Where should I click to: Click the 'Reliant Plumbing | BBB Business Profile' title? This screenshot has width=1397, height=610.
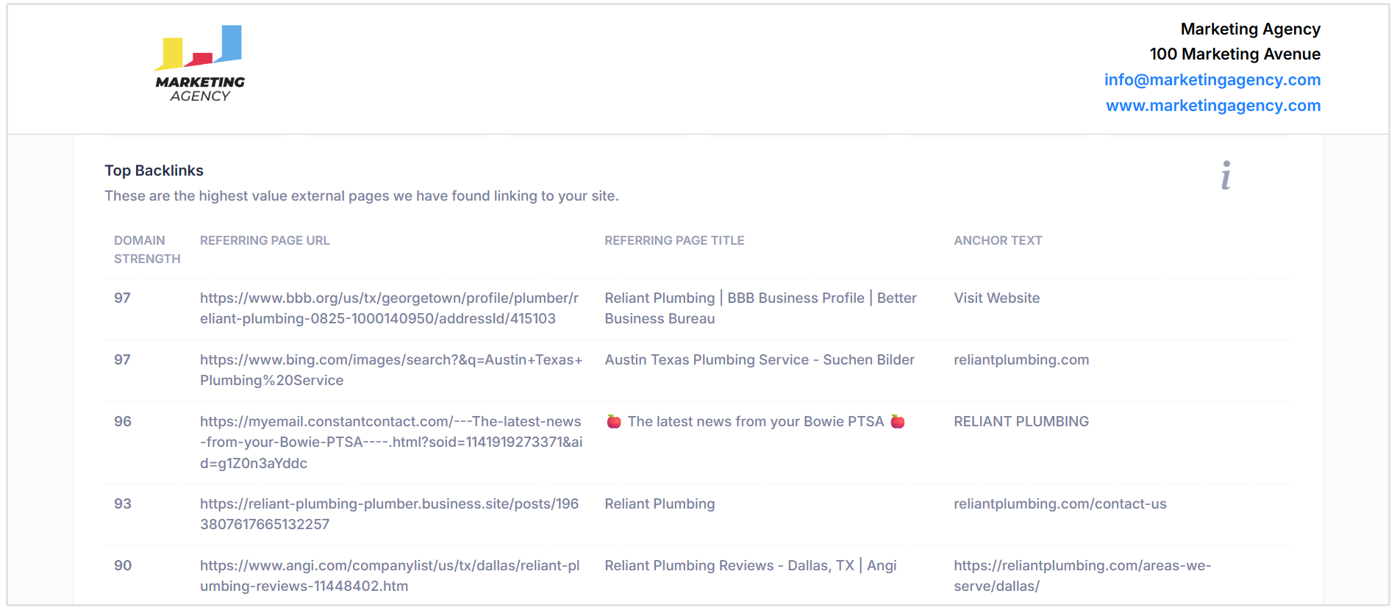[760, 308]
